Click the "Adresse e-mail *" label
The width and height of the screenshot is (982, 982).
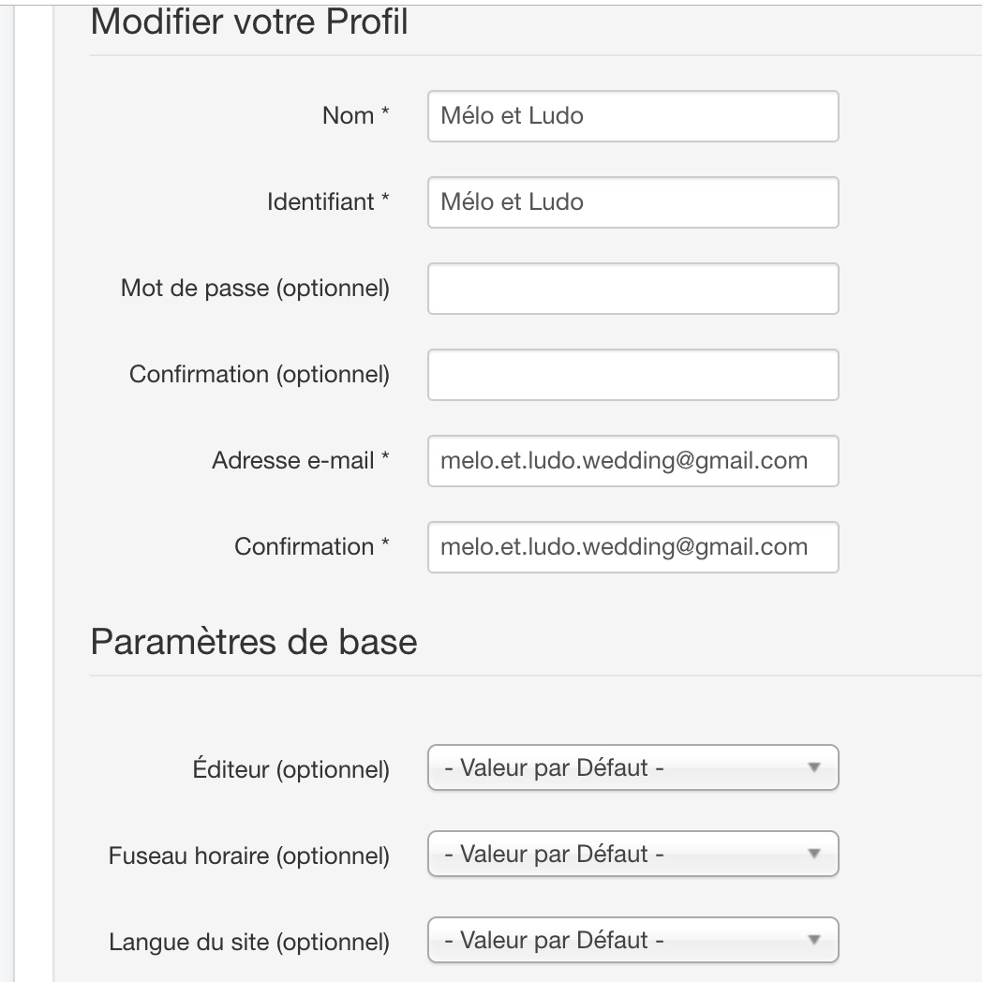tap(300, 461)
